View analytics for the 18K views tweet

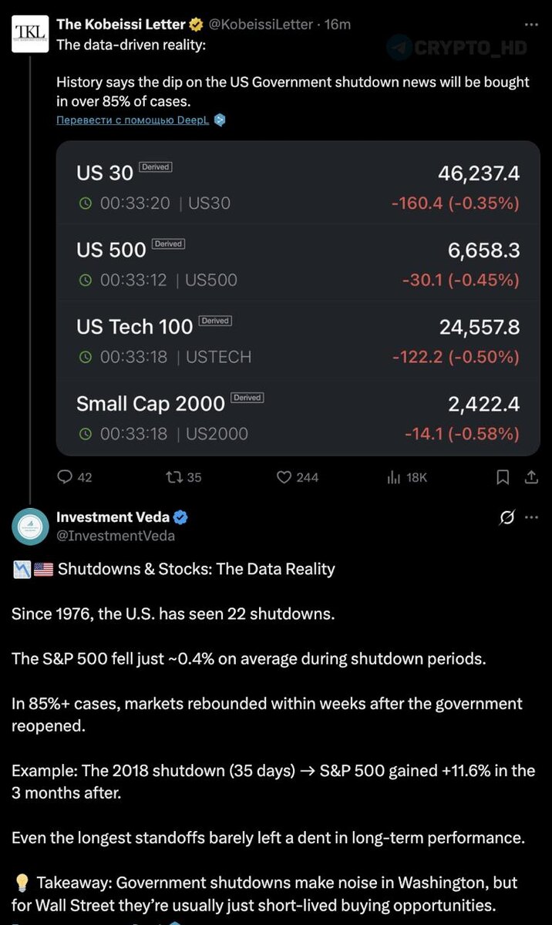394,477
